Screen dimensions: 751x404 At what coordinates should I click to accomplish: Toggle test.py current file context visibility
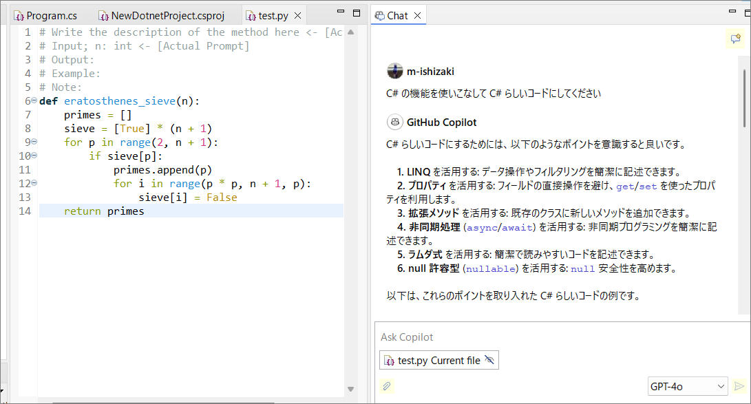[489, 360]
